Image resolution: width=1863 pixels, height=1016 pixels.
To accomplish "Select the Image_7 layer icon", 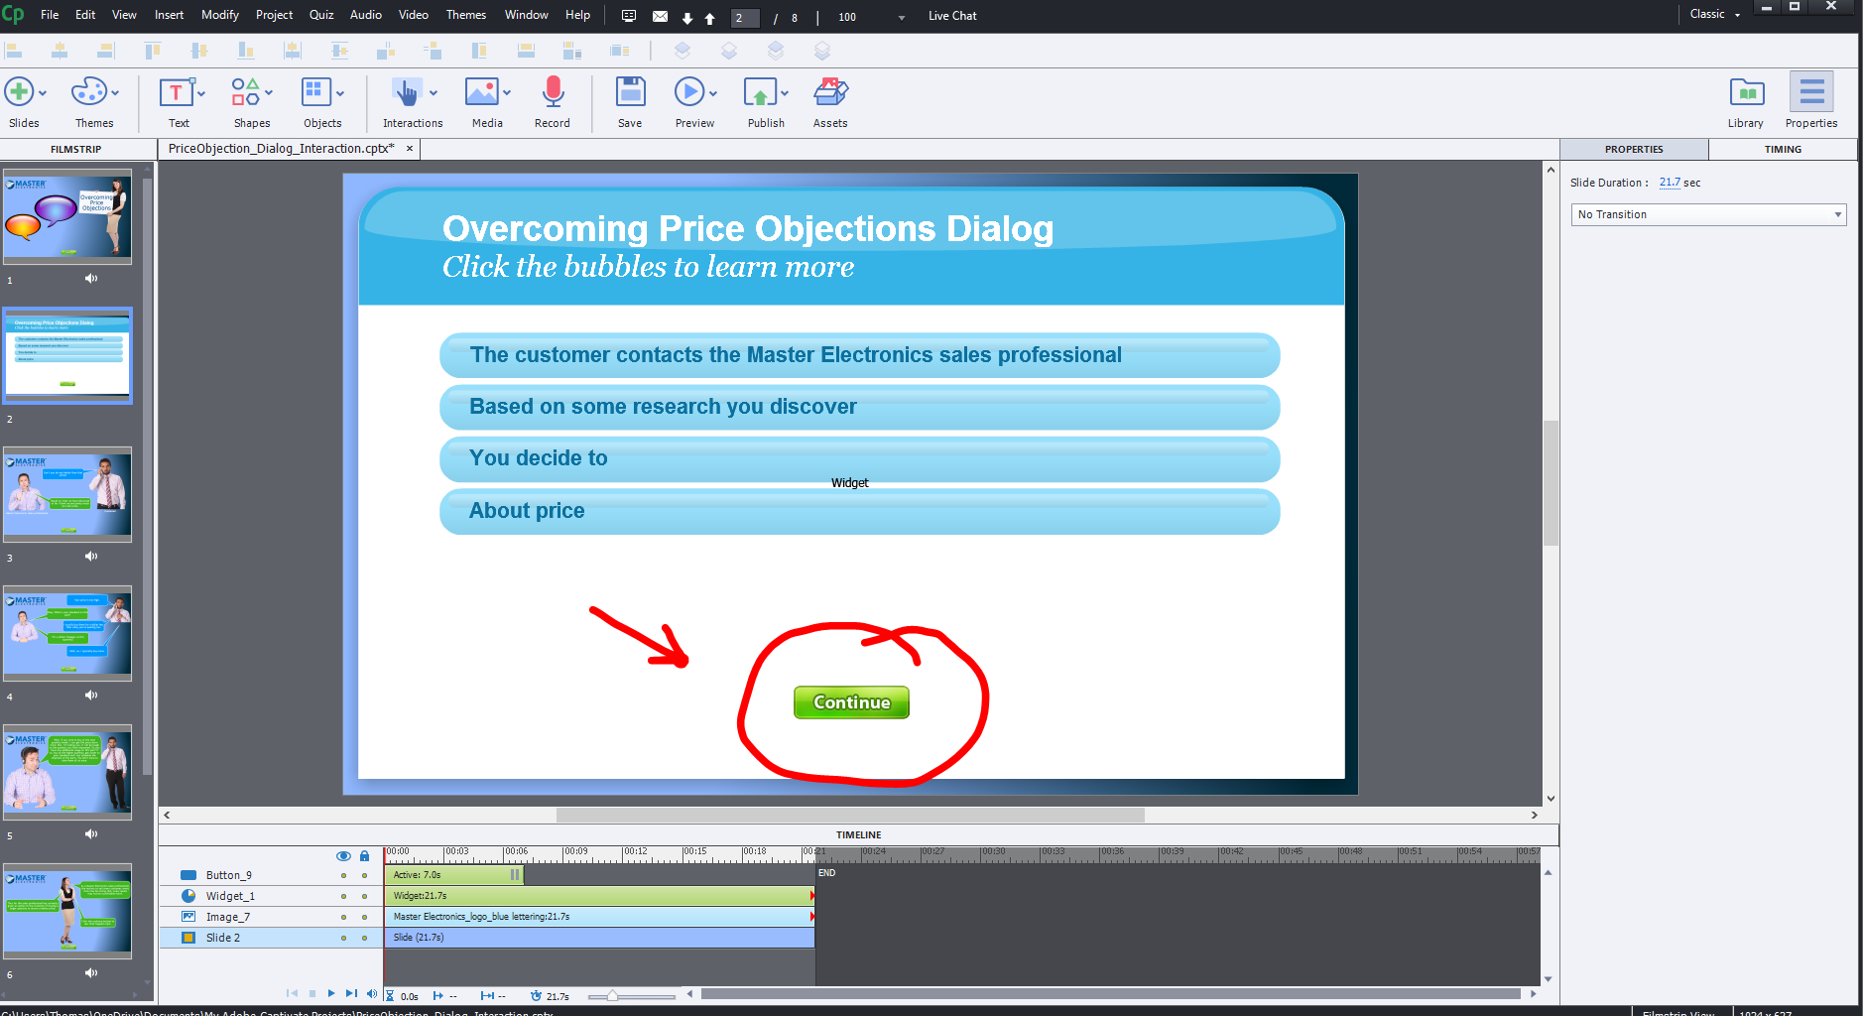I will 188,917.
